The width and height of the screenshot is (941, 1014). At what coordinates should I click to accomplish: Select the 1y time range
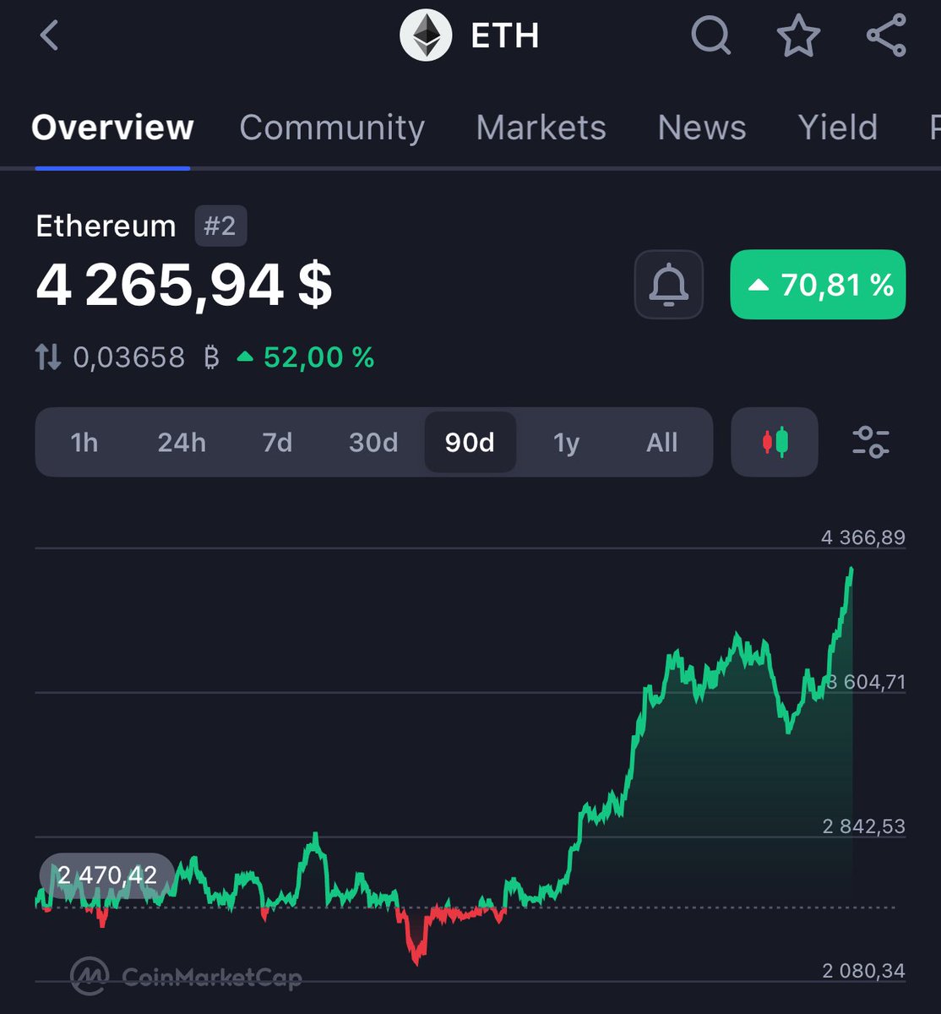pos(566,442)
